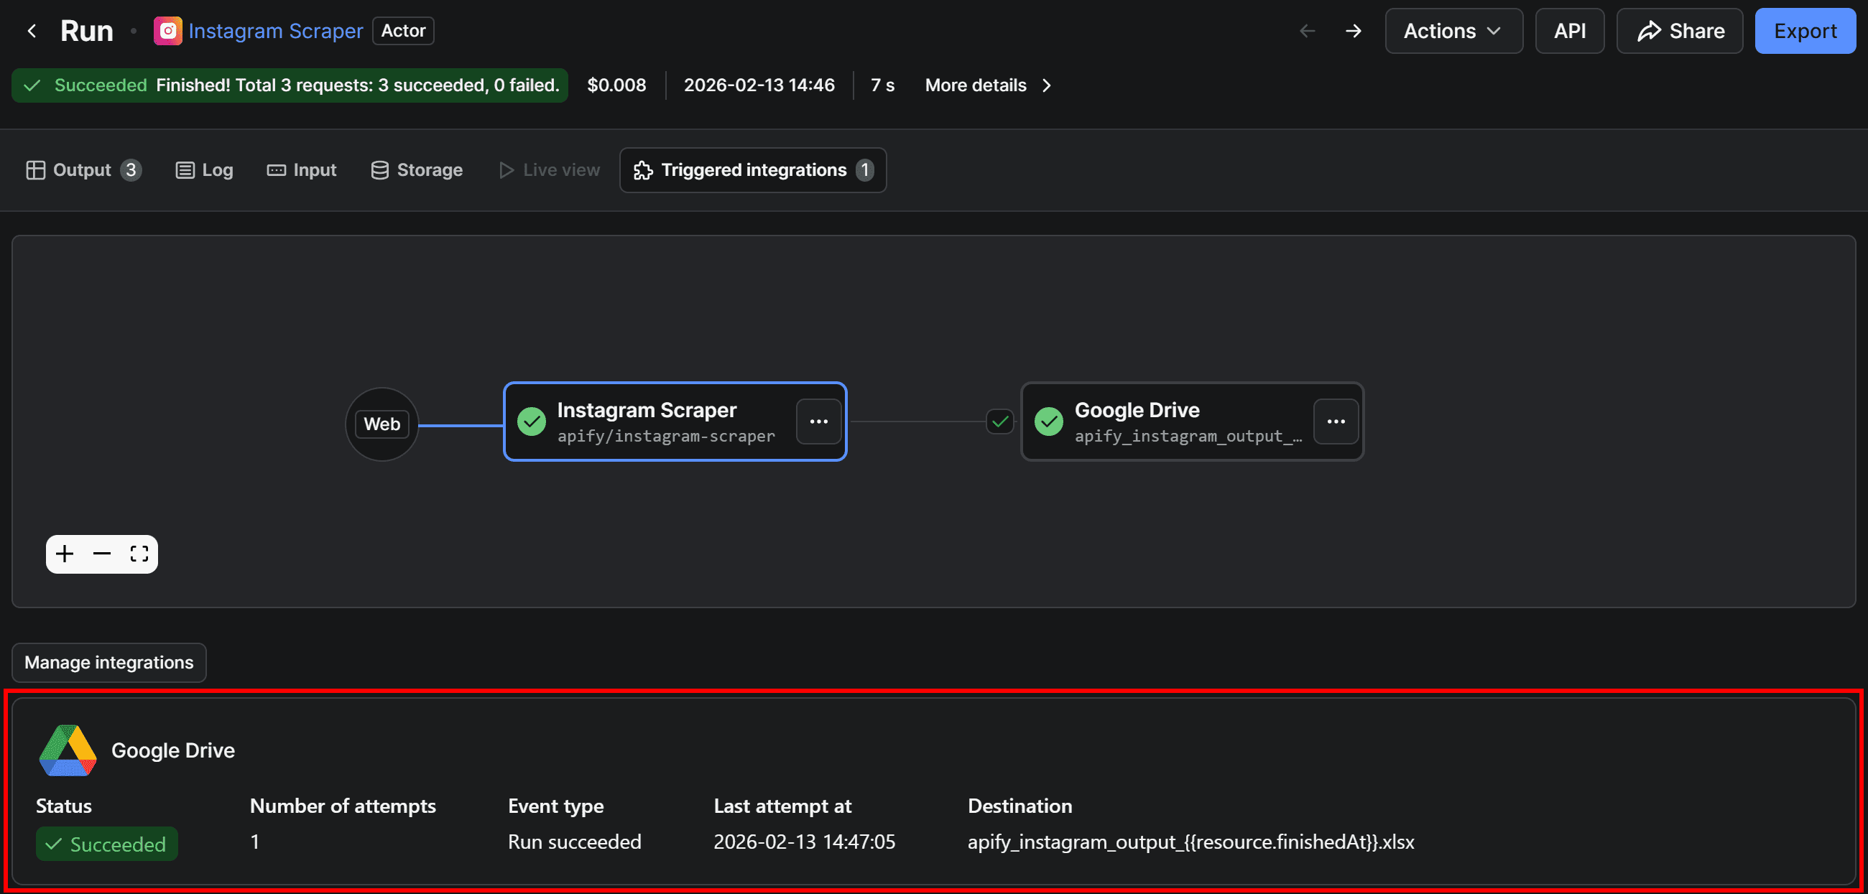Switch to the Input tab
The height and width of the screenshot is (894, 1868).
coord(302,169)
